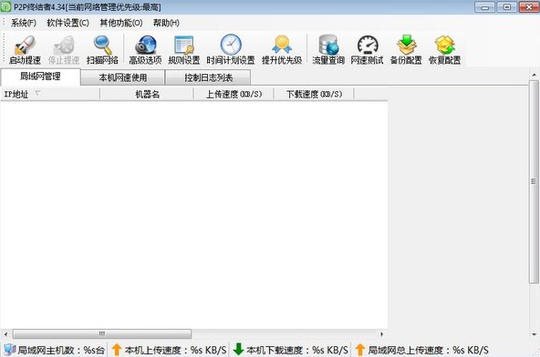The image size is (540, 357).
Task: Start scan with 扫描网络 magnifier icon
Action: pyautogui.click(x=102, y=45)
